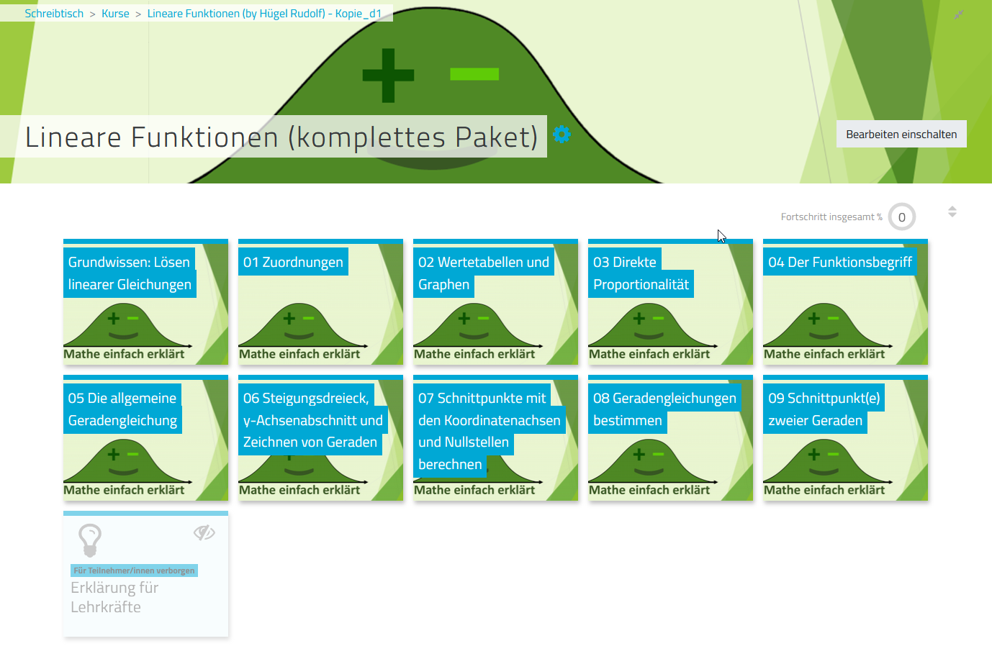This screenshot has width=992, height=659.
Task: Select 02 Wertetabellen und Graphen tile
Action: (495, 302)
